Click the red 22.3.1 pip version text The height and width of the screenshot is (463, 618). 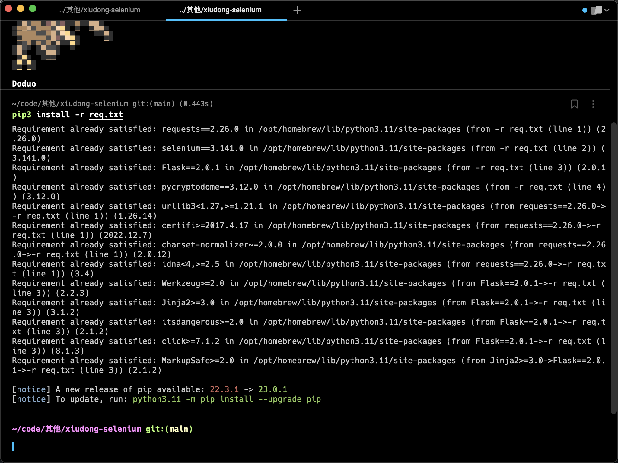point(224,389)
